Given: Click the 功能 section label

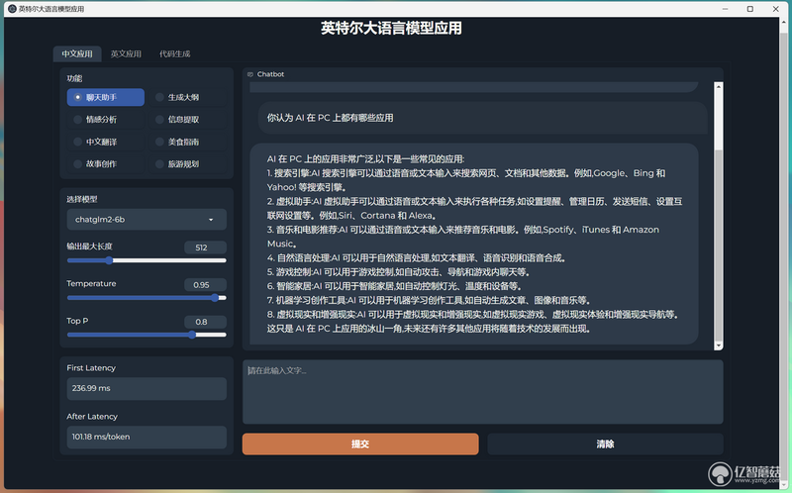Looking at the screenshot, I should pyautogui.click(x=74, y=78).
